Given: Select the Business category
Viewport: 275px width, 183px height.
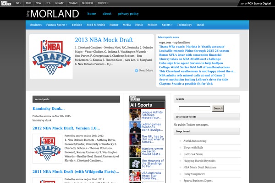Looking at the screenshot, I should click(x=36, y=25).
